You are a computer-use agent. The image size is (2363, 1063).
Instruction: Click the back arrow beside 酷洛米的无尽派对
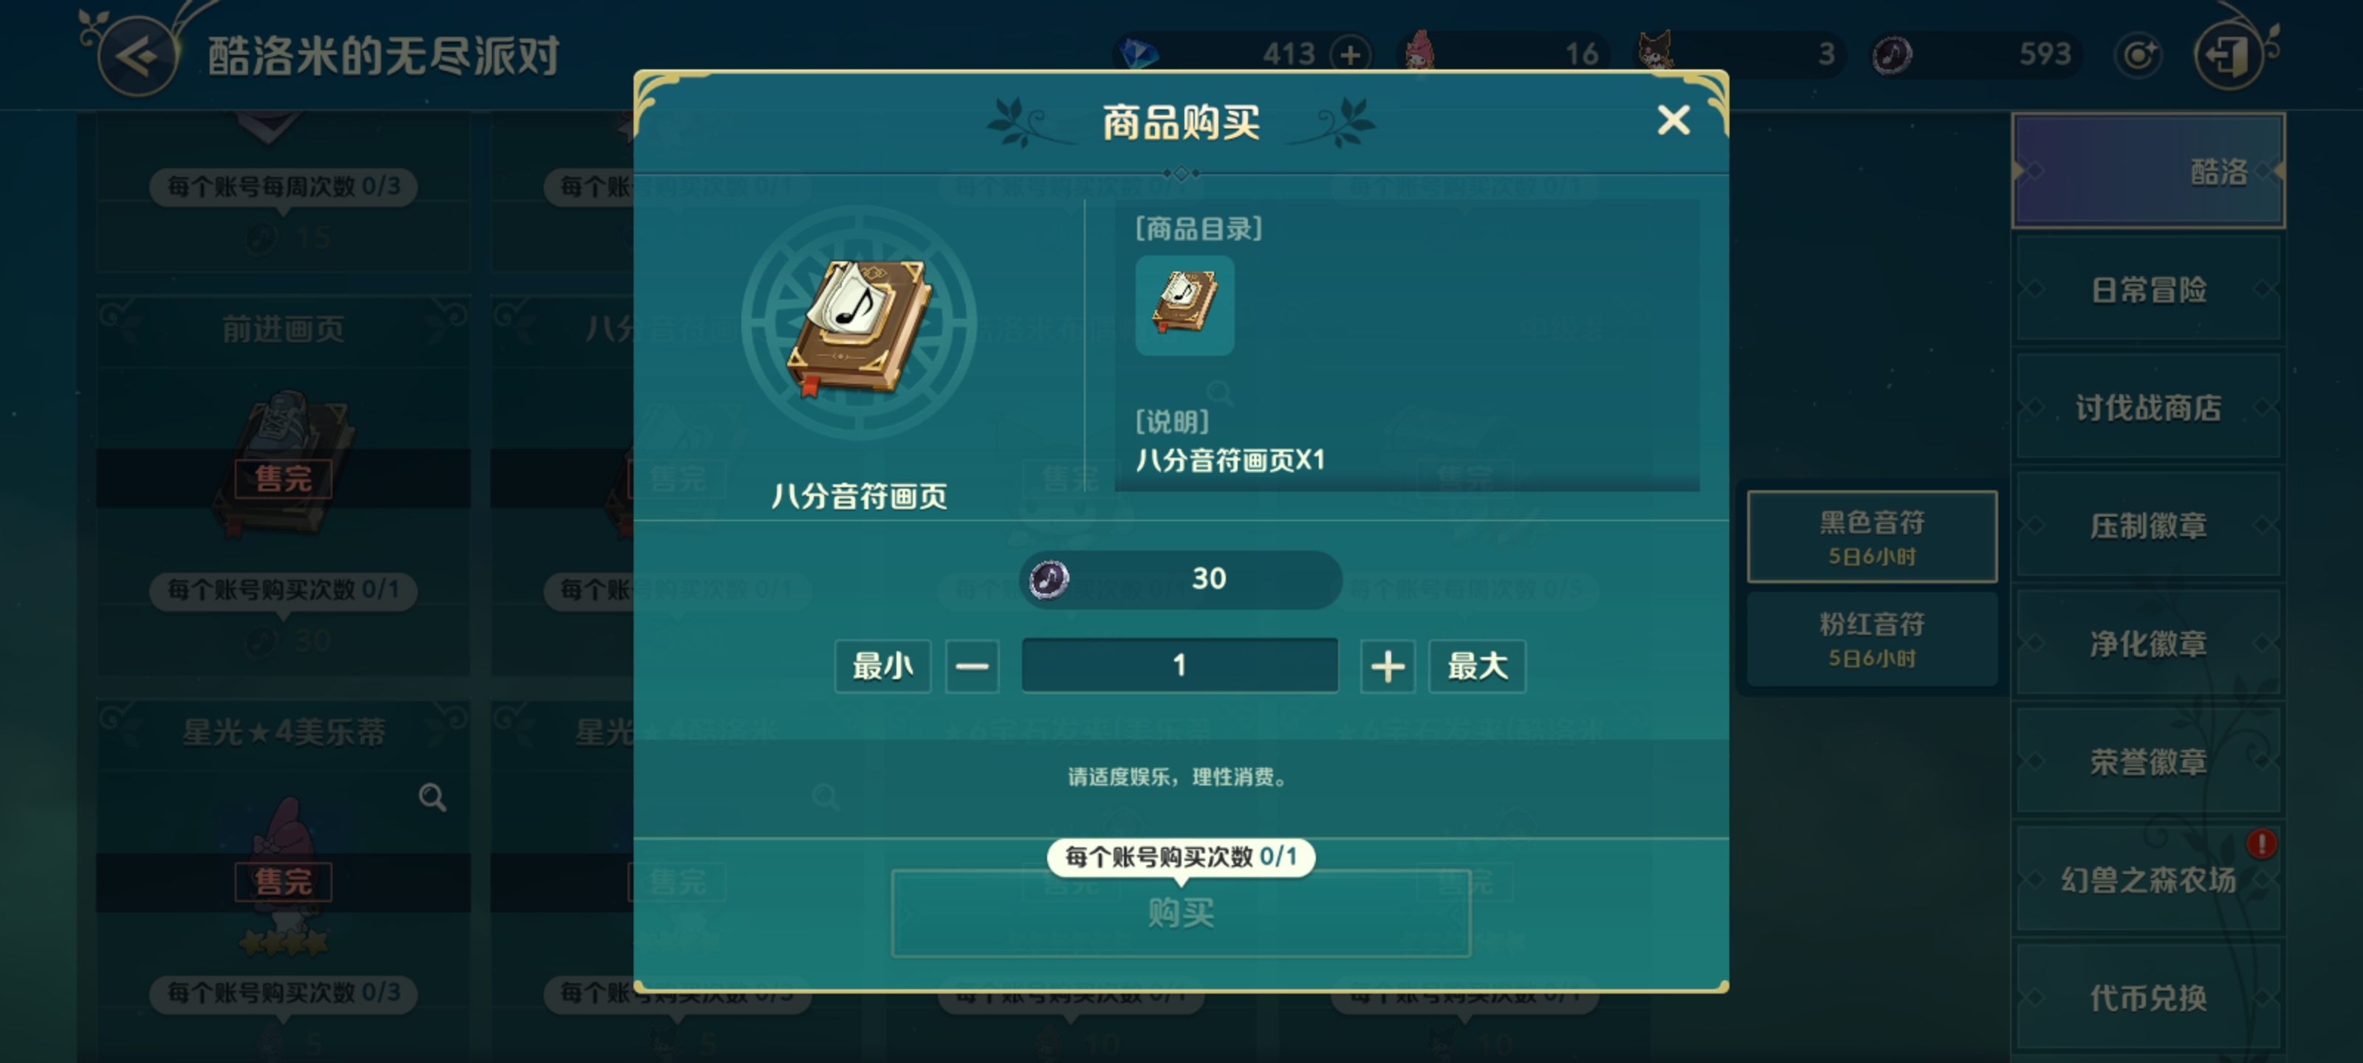(x=139, y=57)
